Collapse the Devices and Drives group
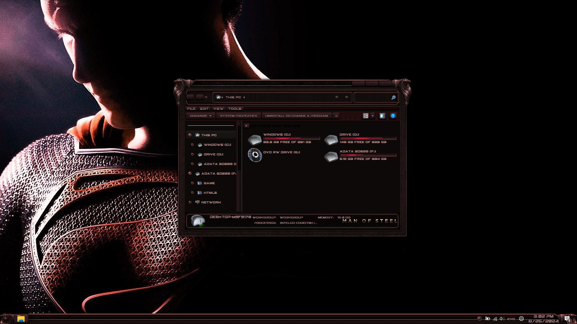577x324 pixels. pyautogui.click(x=246, y=126)
